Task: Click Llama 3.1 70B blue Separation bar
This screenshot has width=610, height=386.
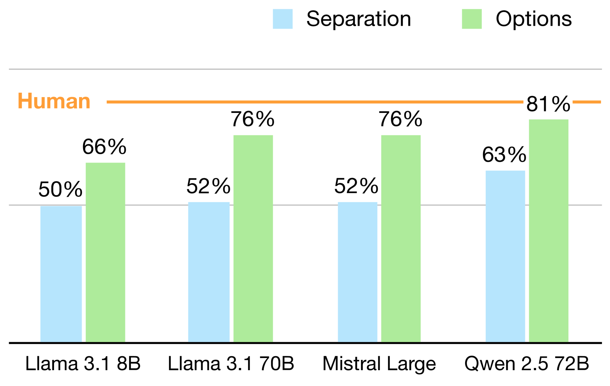Action: [x=209, y=272]
